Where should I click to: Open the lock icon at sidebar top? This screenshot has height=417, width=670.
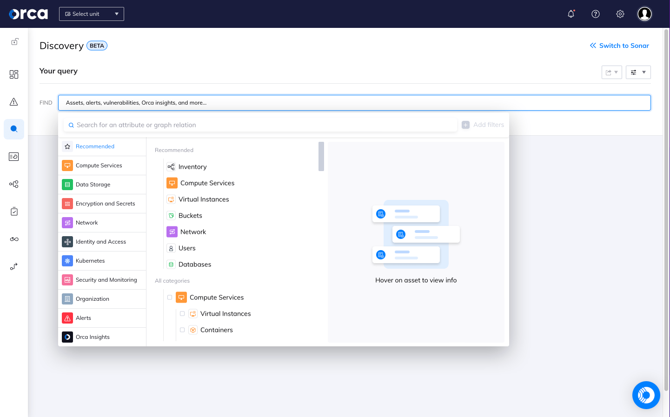pos(14,42)
